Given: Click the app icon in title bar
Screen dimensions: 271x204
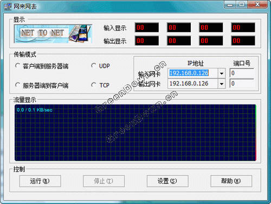Looking at the screenshot, I should click(x=8, y=7).
